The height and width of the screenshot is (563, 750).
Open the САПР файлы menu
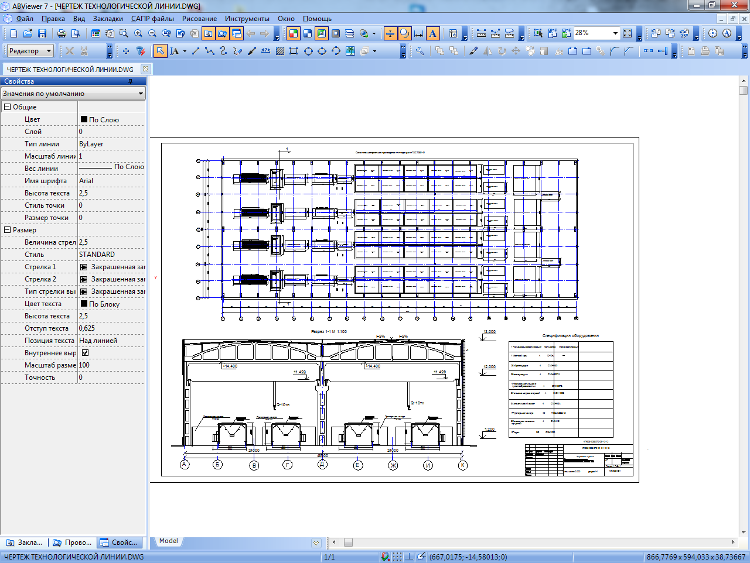(x=152, y=19)
